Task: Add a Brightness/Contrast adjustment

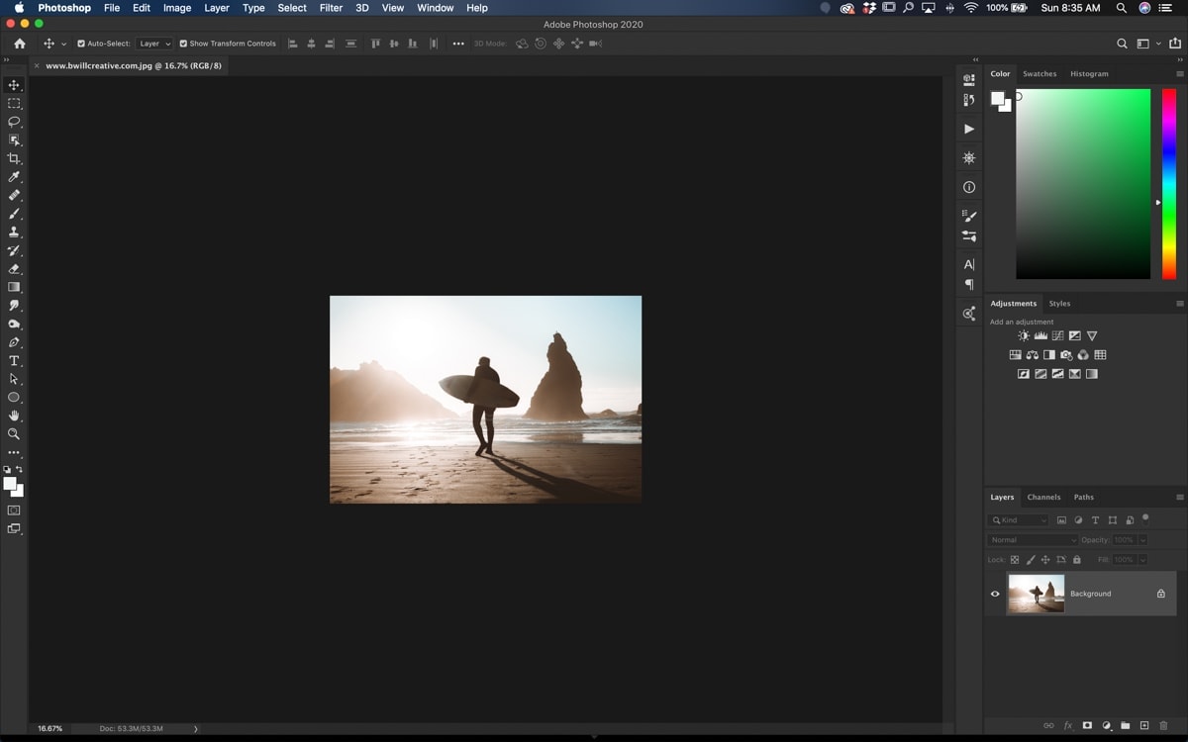Action: 1023,335
